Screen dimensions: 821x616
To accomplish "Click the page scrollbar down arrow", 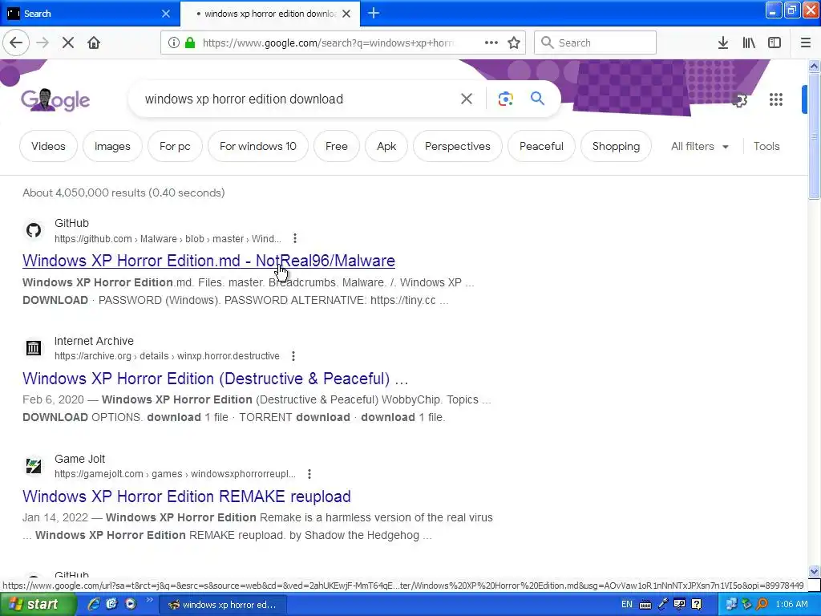I will coord(814,571).
